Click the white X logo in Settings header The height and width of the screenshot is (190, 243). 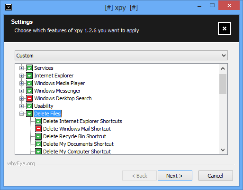click(x=225, y=28)
